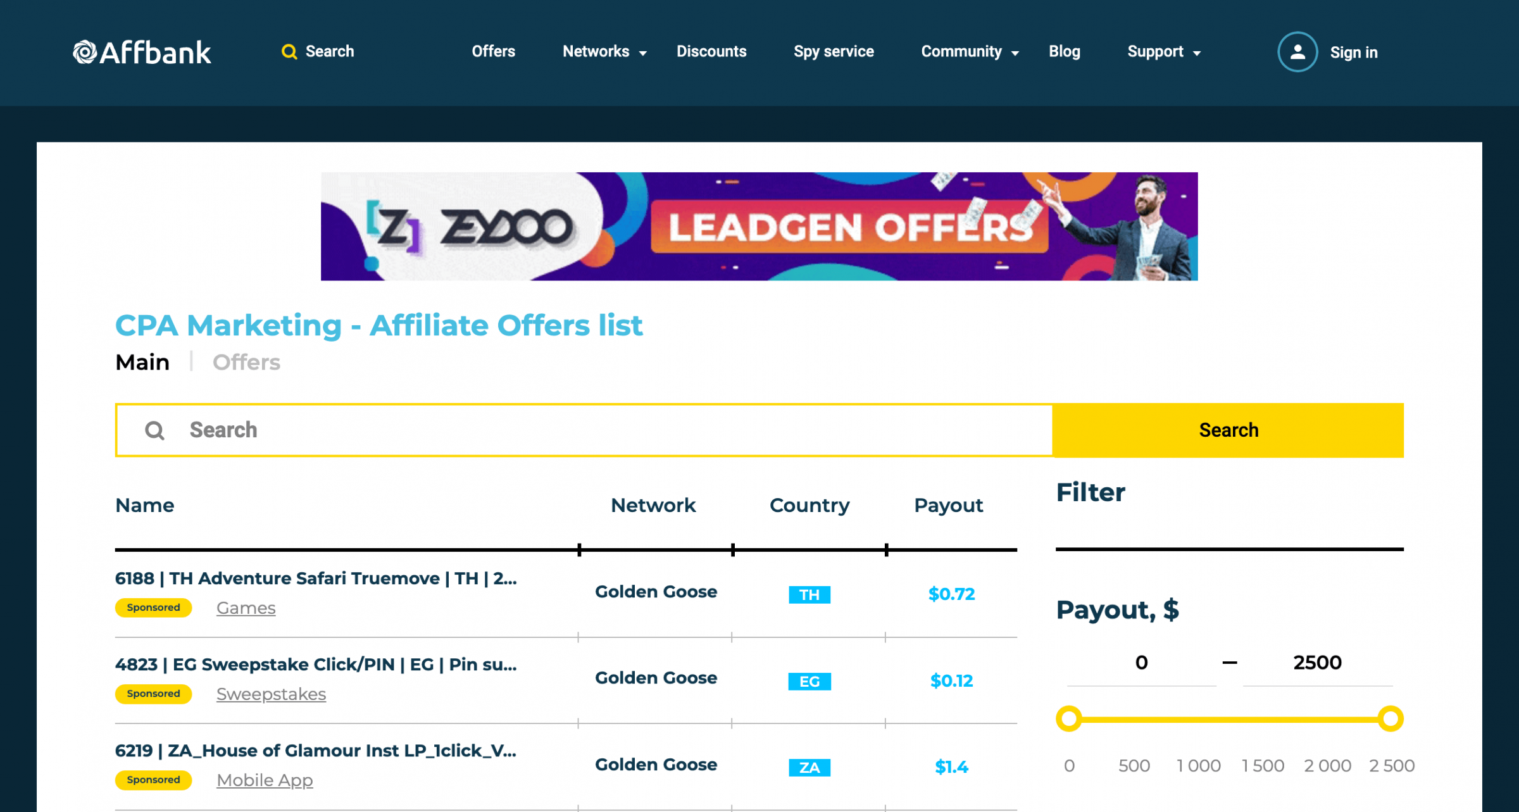Click the Filter panel heading

tap(1091, 492)
